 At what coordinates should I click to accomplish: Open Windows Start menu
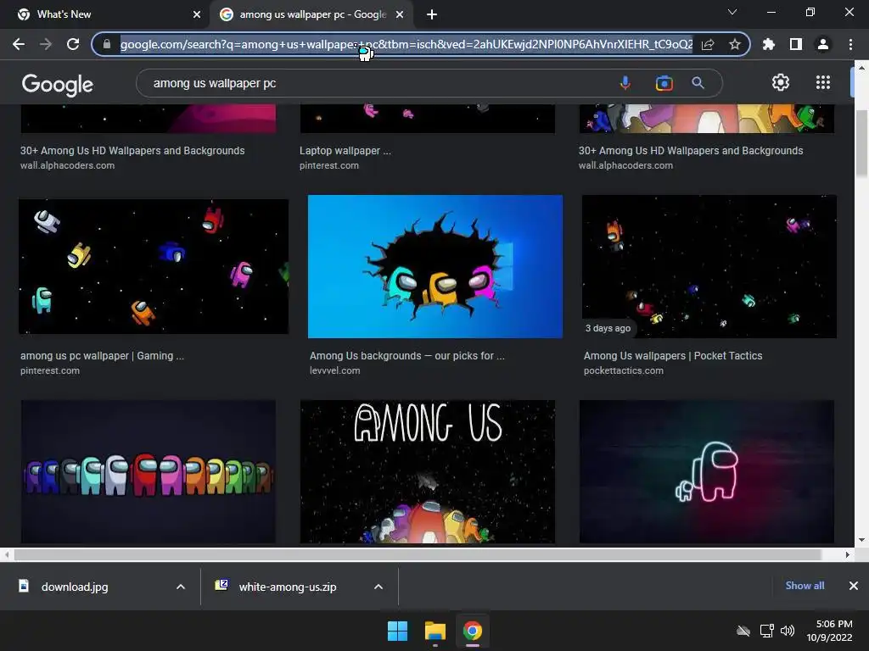pyautogui.click(x=397, y=631)
